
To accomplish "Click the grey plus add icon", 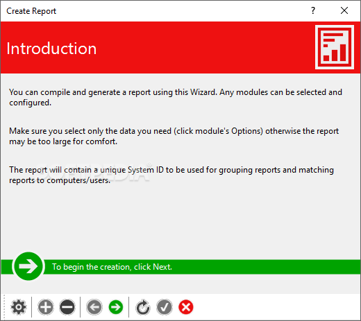I will pos(46,307).
